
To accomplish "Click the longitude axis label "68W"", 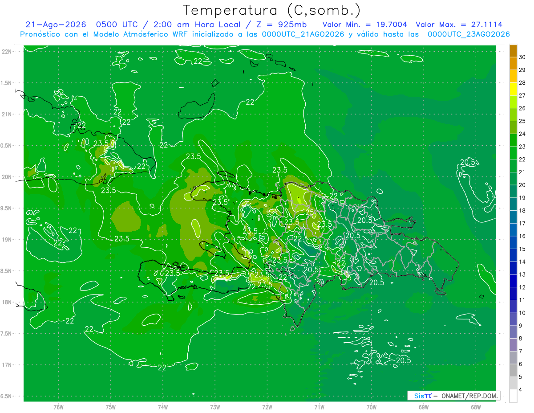I will pyautogui.click(x=475, y=407).
